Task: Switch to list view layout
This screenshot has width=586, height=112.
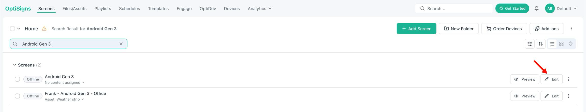Action: (x=552, y=44)
